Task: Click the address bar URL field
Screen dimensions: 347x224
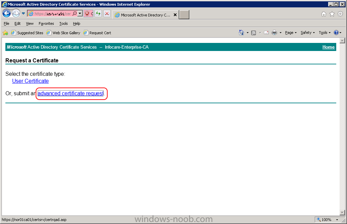Action: (x=53, y=14)
